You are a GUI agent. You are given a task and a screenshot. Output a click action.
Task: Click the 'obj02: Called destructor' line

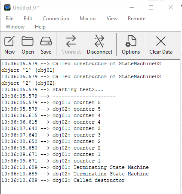[x=63, y=180]
